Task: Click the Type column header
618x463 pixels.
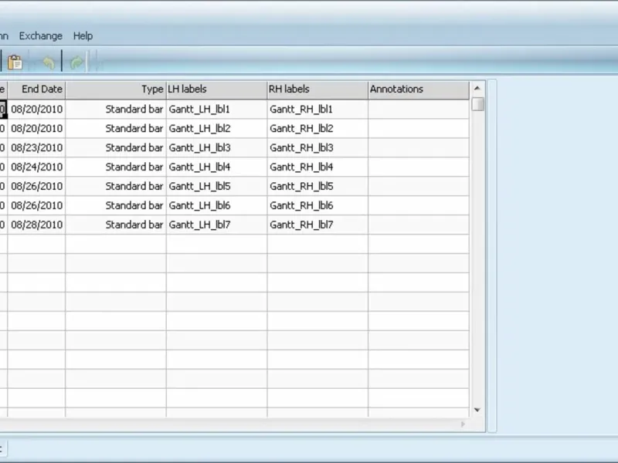Action: [x=116, y=90]
